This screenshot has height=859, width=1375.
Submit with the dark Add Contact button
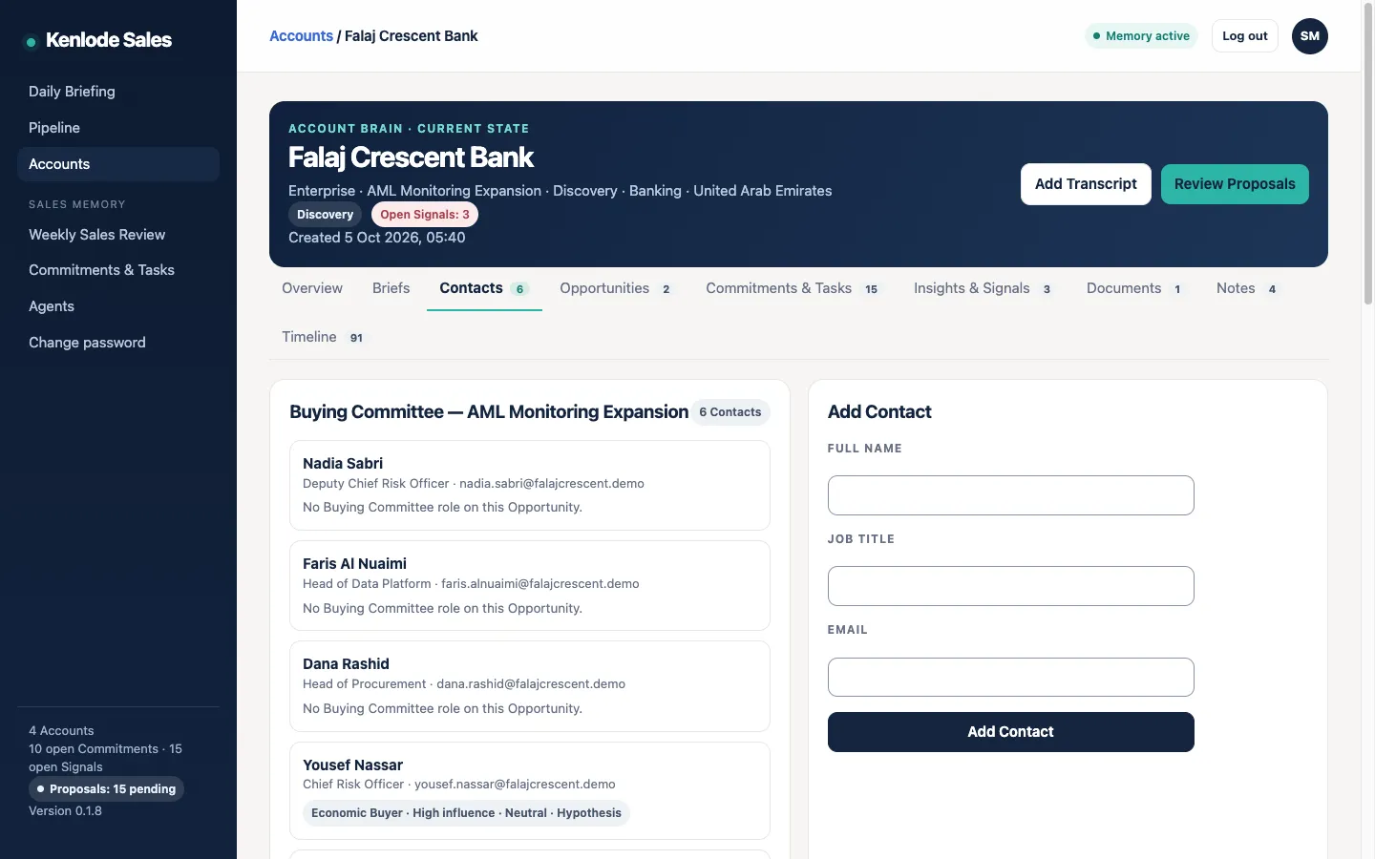click(1010, 732)
